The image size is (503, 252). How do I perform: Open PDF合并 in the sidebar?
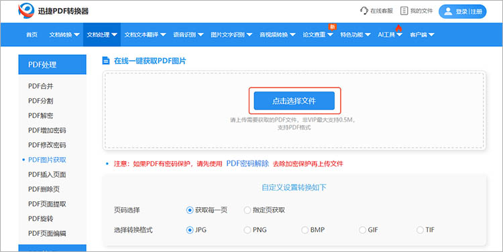pos(41,86)
